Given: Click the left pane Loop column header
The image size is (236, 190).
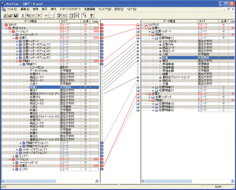Looking at the screenshot, I should 95,21.
